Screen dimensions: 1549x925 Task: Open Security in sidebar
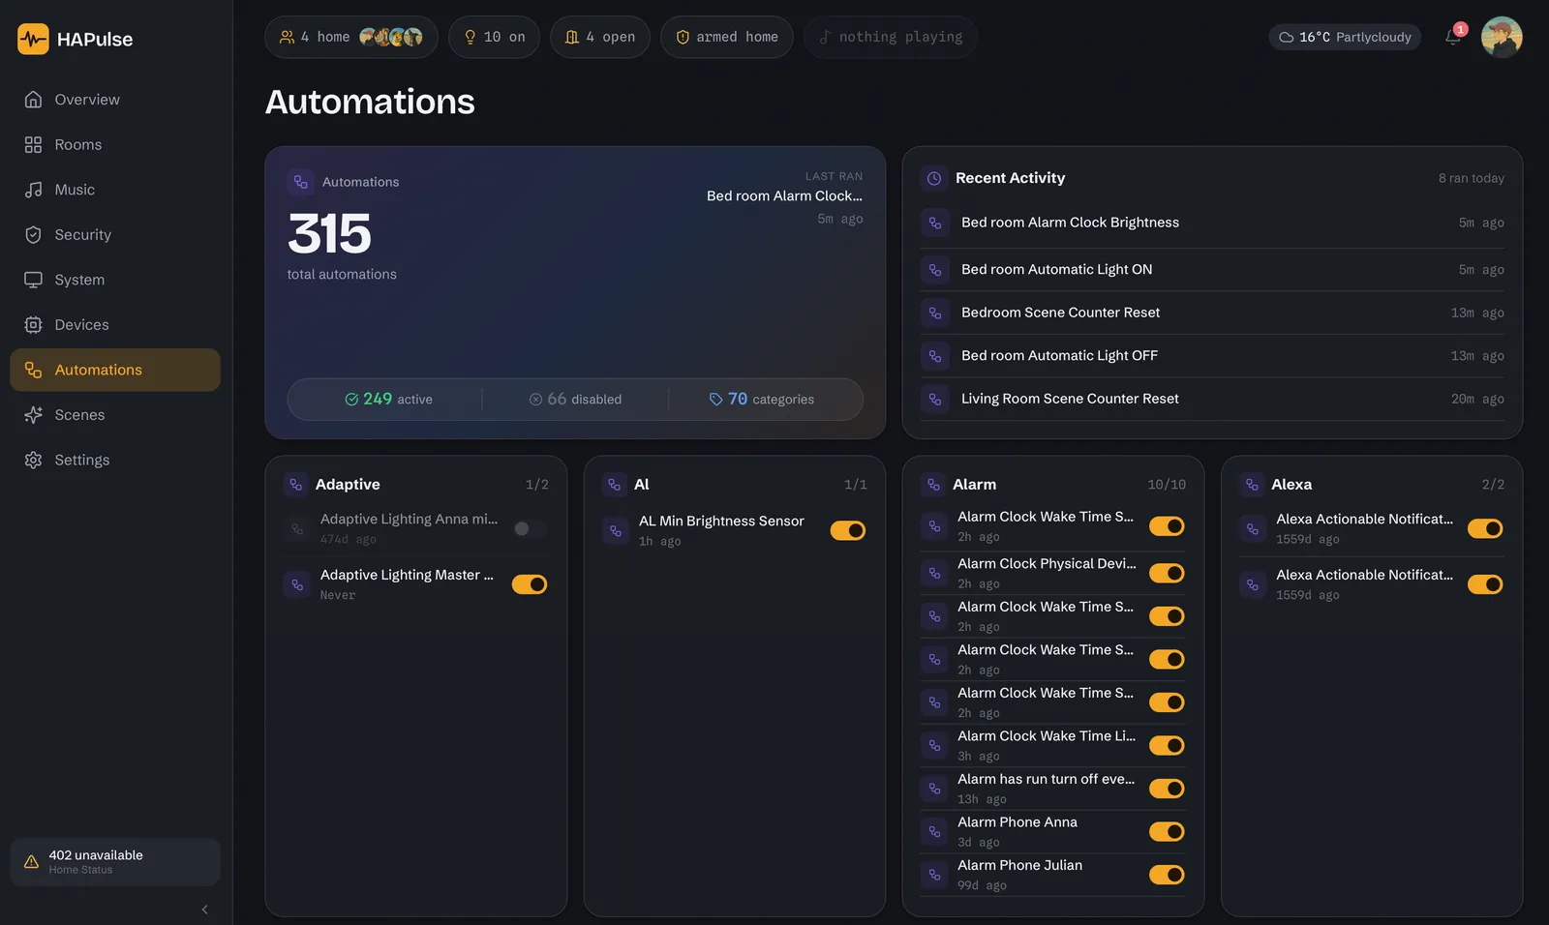[x=115, y=235]
